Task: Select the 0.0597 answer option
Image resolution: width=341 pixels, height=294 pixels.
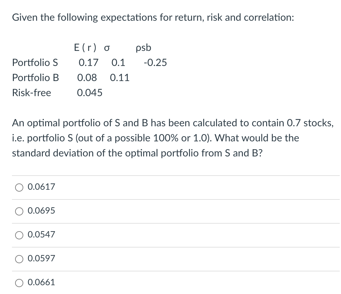Action: [x=19, y=259]
